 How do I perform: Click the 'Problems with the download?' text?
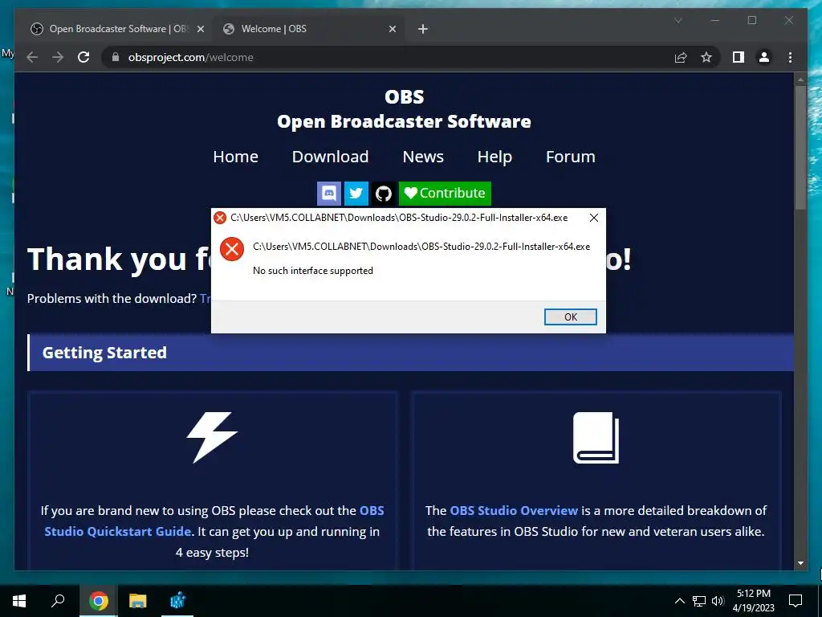tap(112, 299)
